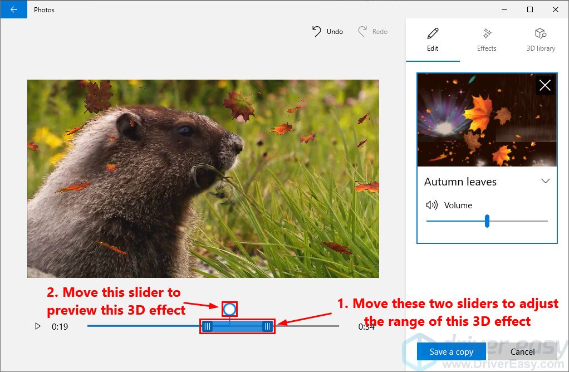569x372 pixels.
Task: Go back using the blue arrow button
Action: click(13, 9)
